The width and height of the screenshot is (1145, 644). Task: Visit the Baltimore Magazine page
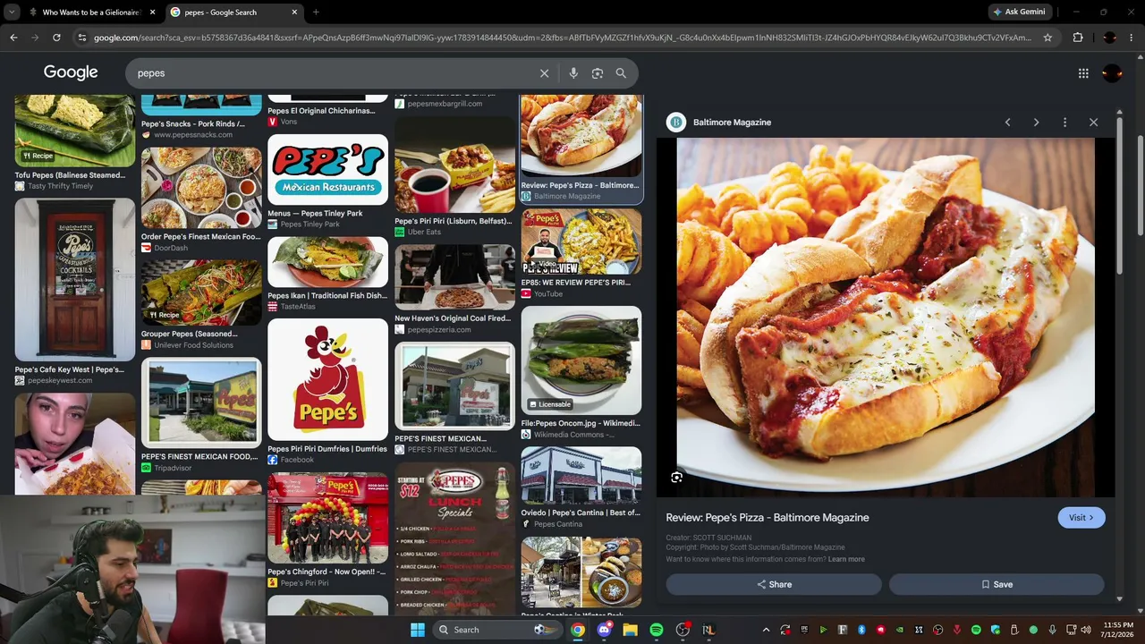click(1081, 518)
